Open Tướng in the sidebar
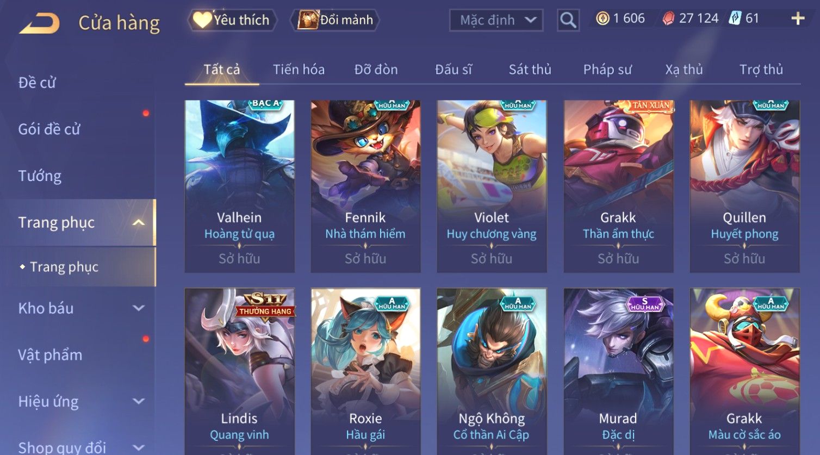820x455 pixels. point(40,176)
